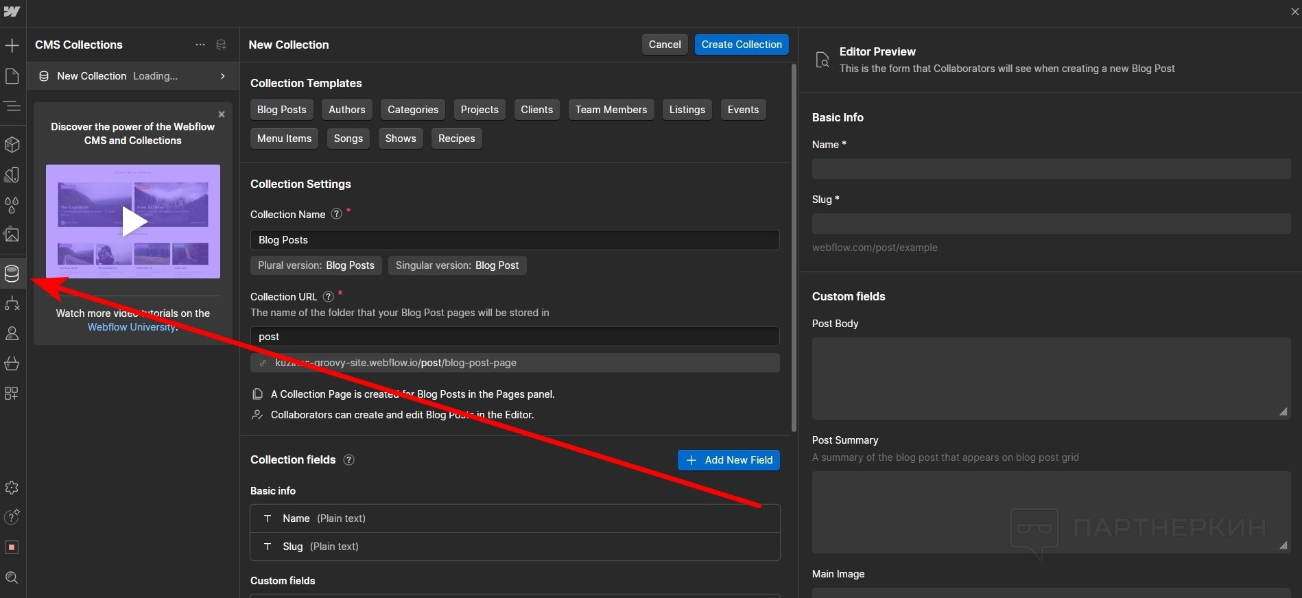Open the Navigator panel icon
Screen dimensions: 1302x598
click(x=12, y=106)
